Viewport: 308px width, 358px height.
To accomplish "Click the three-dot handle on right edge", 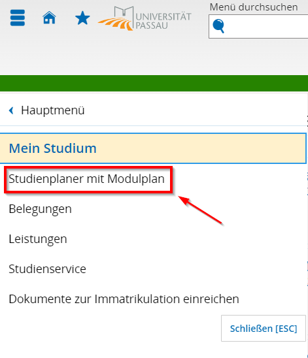I will click(x=307, y=121).
